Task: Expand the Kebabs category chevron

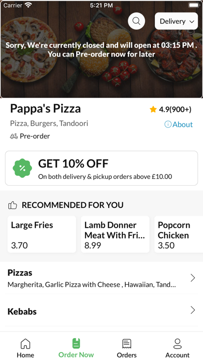Action: [x=193, y=310]
